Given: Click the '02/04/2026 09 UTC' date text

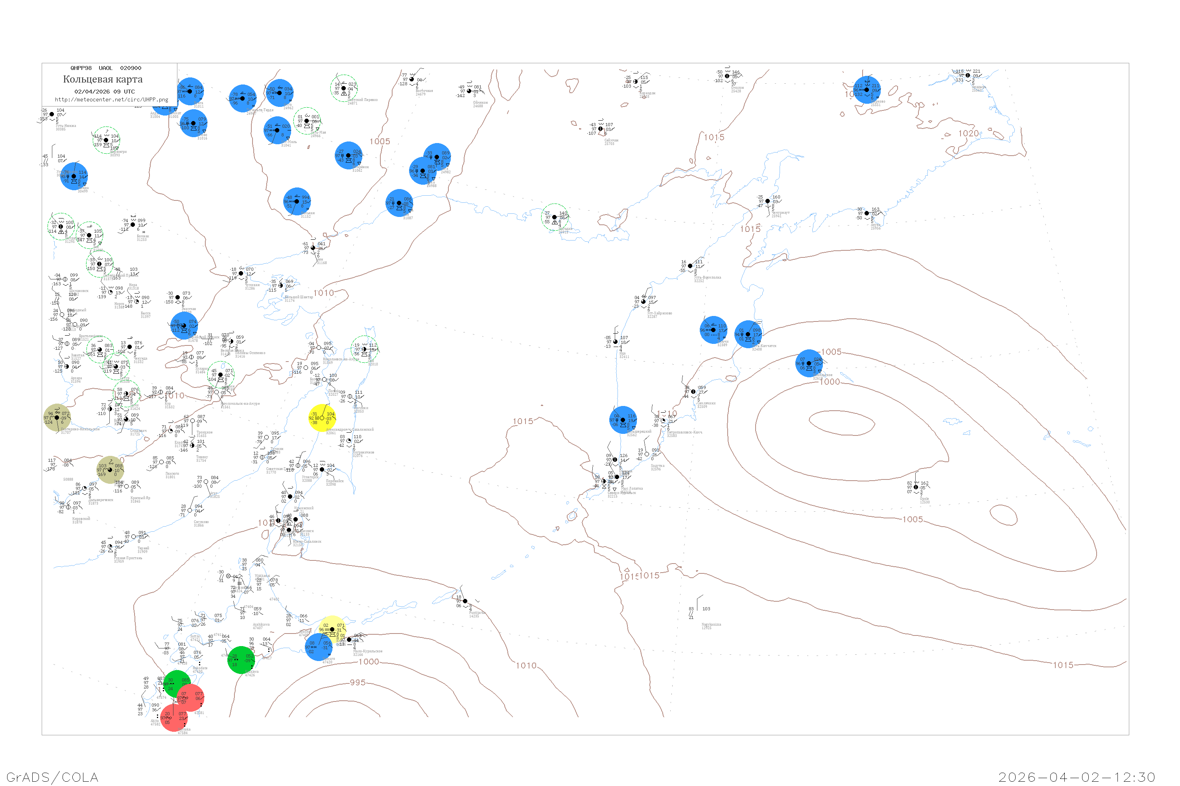Looking at the screenshot, I should coord(104,92).
